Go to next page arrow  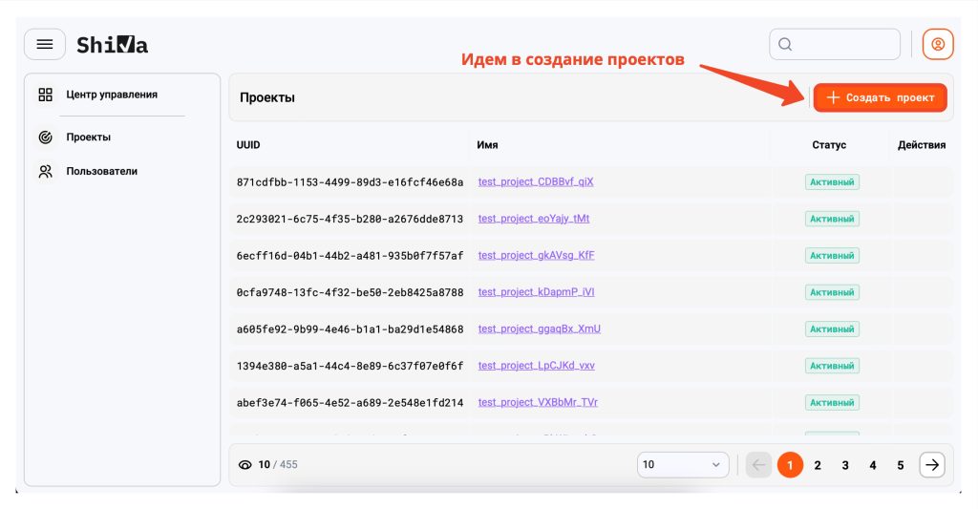click(932, 465)
